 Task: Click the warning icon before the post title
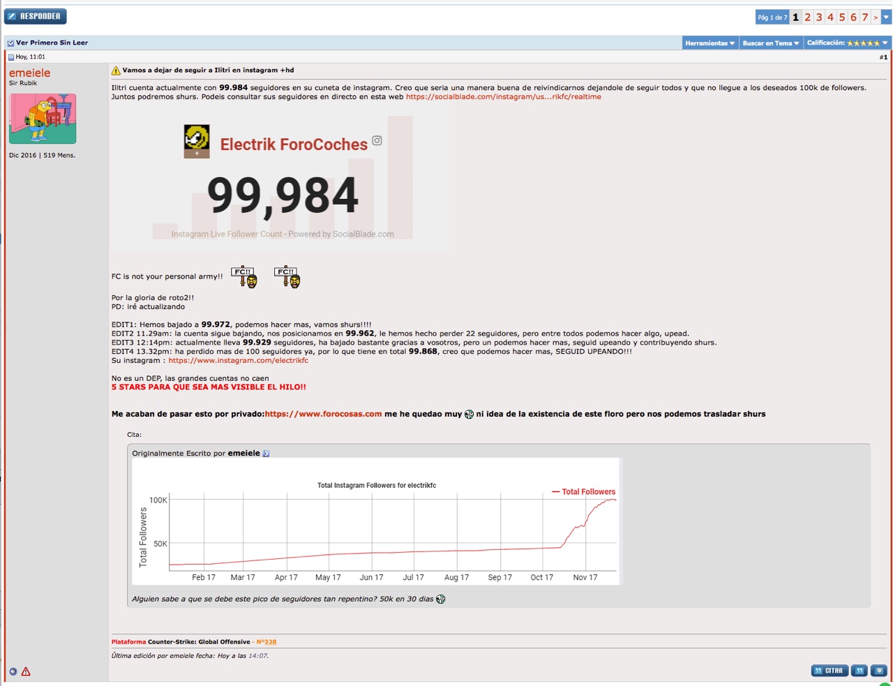[116, 70]
